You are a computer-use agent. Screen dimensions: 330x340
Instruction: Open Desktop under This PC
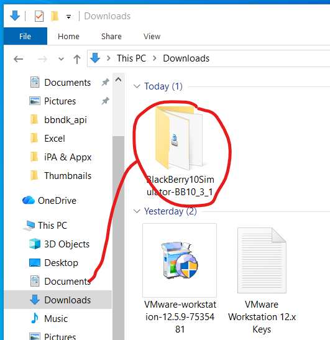tap(61, 263)
